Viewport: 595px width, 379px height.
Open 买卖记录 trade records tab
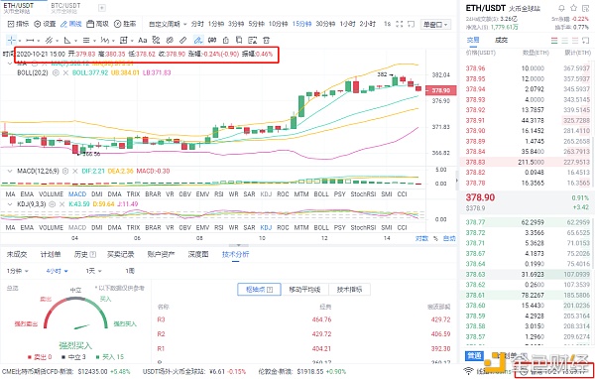point(120,254)
